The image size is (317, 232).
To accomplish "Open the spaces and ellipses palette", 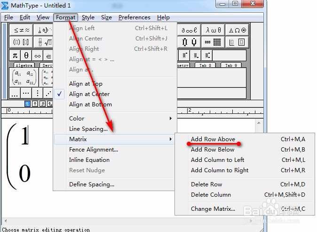I will click(x=43, y=30).
